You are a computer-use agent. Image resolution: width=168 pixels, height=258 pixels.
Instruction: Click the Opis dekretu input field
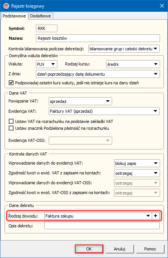click(102, 225)
